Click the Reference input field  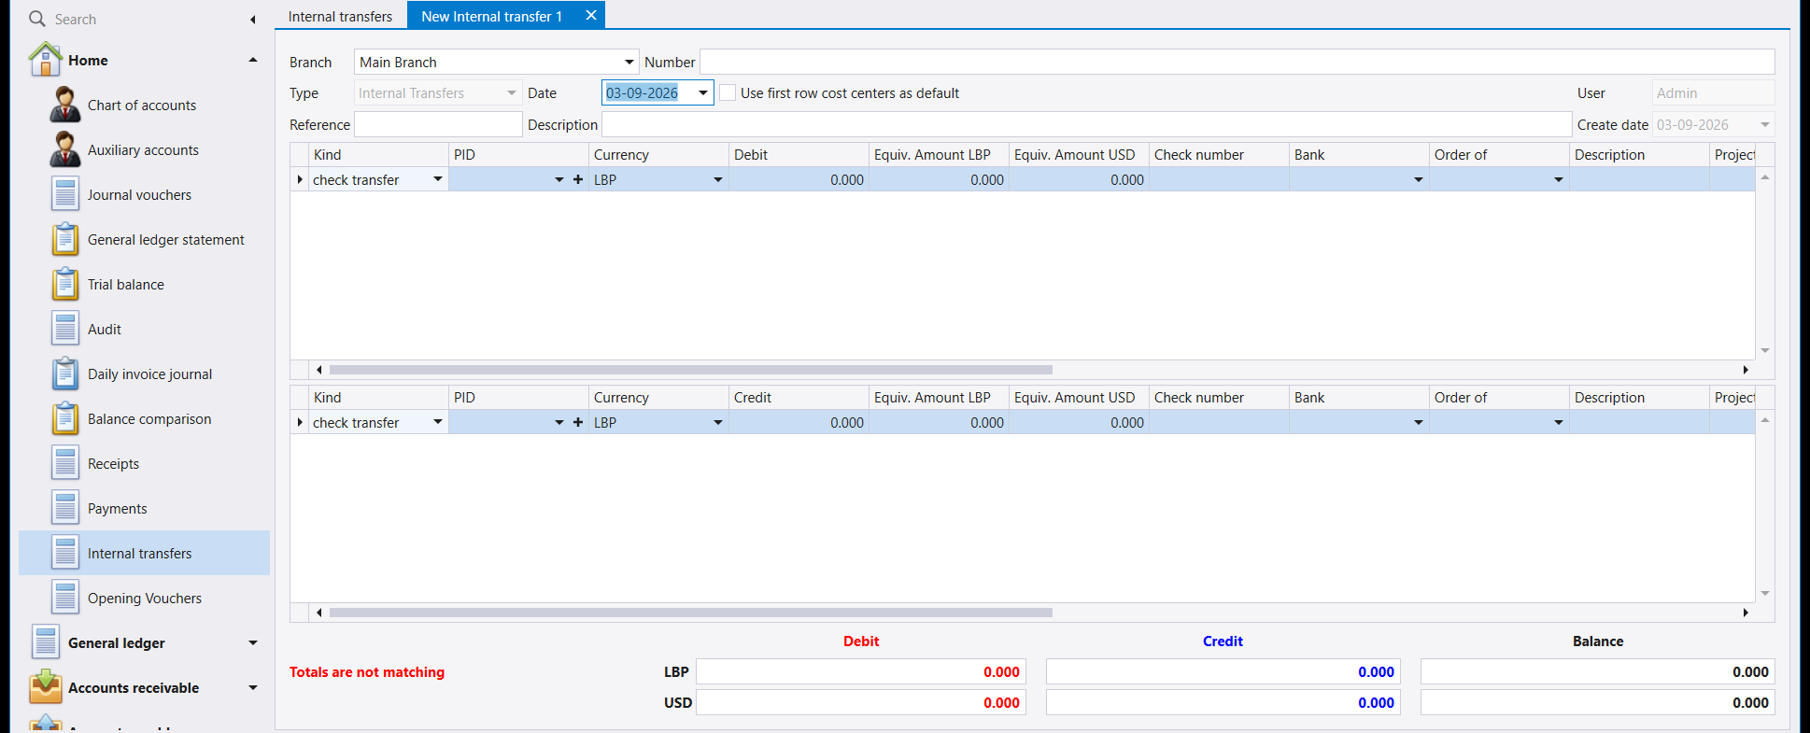438,124
